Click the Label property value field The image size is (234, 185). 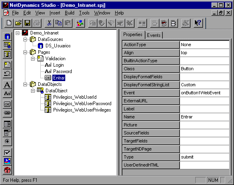pos(205,109)
